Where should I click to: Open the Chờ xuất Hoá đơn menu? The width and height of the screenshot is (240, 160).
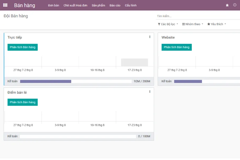tap(75, 5)
